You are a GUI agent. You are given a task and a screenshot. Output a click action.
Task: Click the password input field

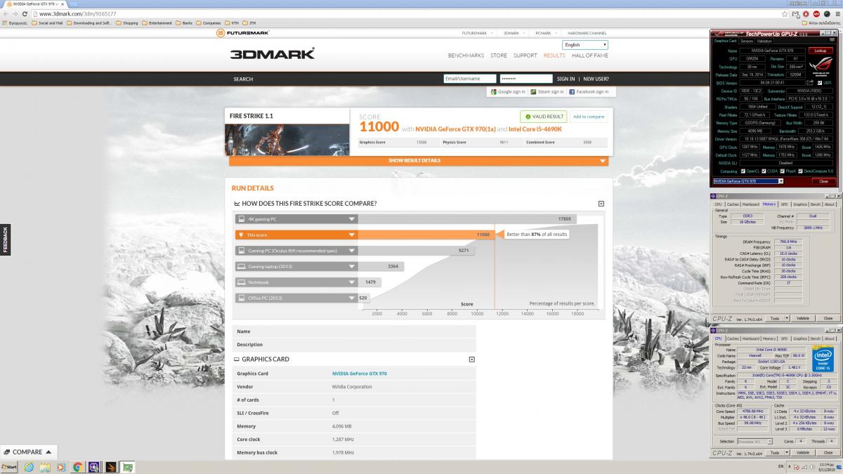pyautogui.click(x=526, y=79)
